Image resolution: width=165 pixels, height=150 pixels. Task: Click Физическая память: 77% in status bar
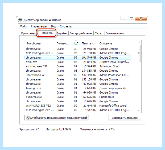pyautogui.click(x=97, y=129)
